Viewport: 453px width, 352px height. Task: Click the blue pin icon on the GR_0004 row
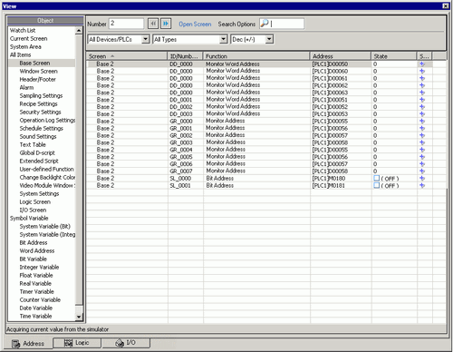(x=422, y=150)
